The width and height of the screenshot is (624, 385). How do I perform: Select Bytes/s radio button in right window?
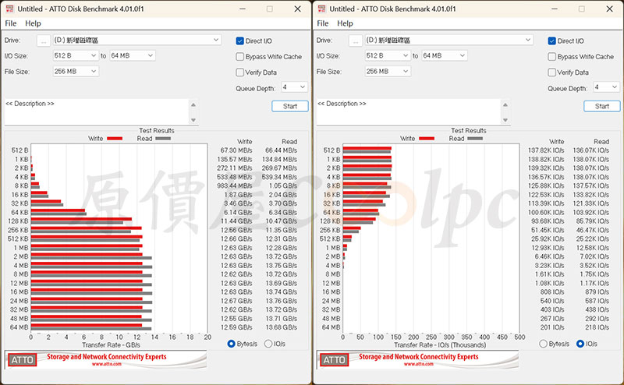pyautogui.click(x=543, y=344)
